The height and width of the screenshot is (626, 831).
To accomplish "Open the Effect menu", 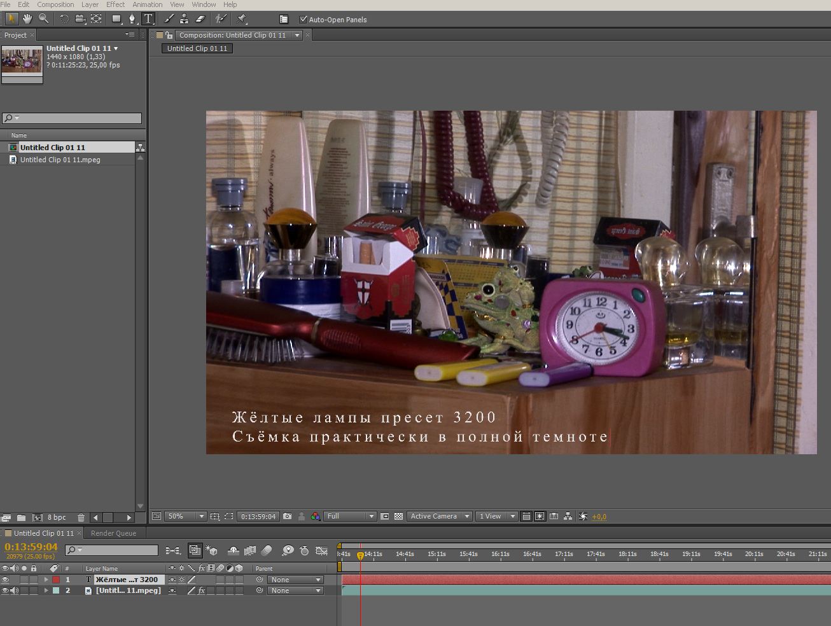I will pos(115,4).
